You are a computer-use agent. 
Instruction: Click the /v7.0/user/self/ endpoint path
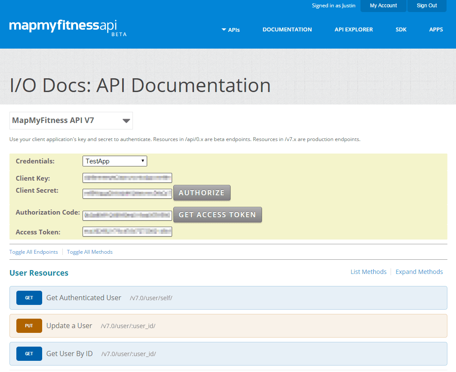coord(151,298)
